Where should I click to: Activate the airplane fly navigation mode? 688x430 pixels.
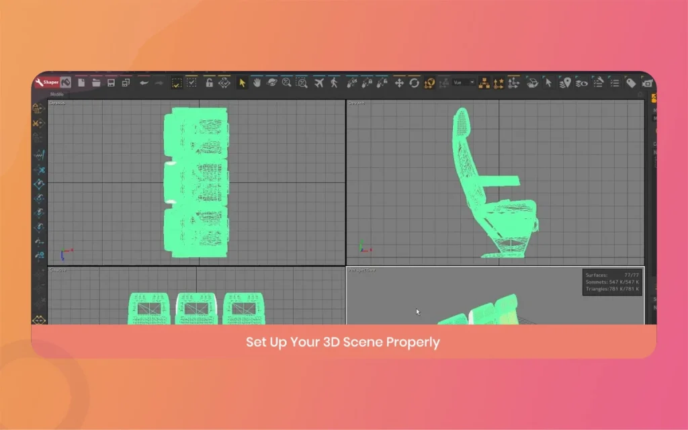pos(319,83)
